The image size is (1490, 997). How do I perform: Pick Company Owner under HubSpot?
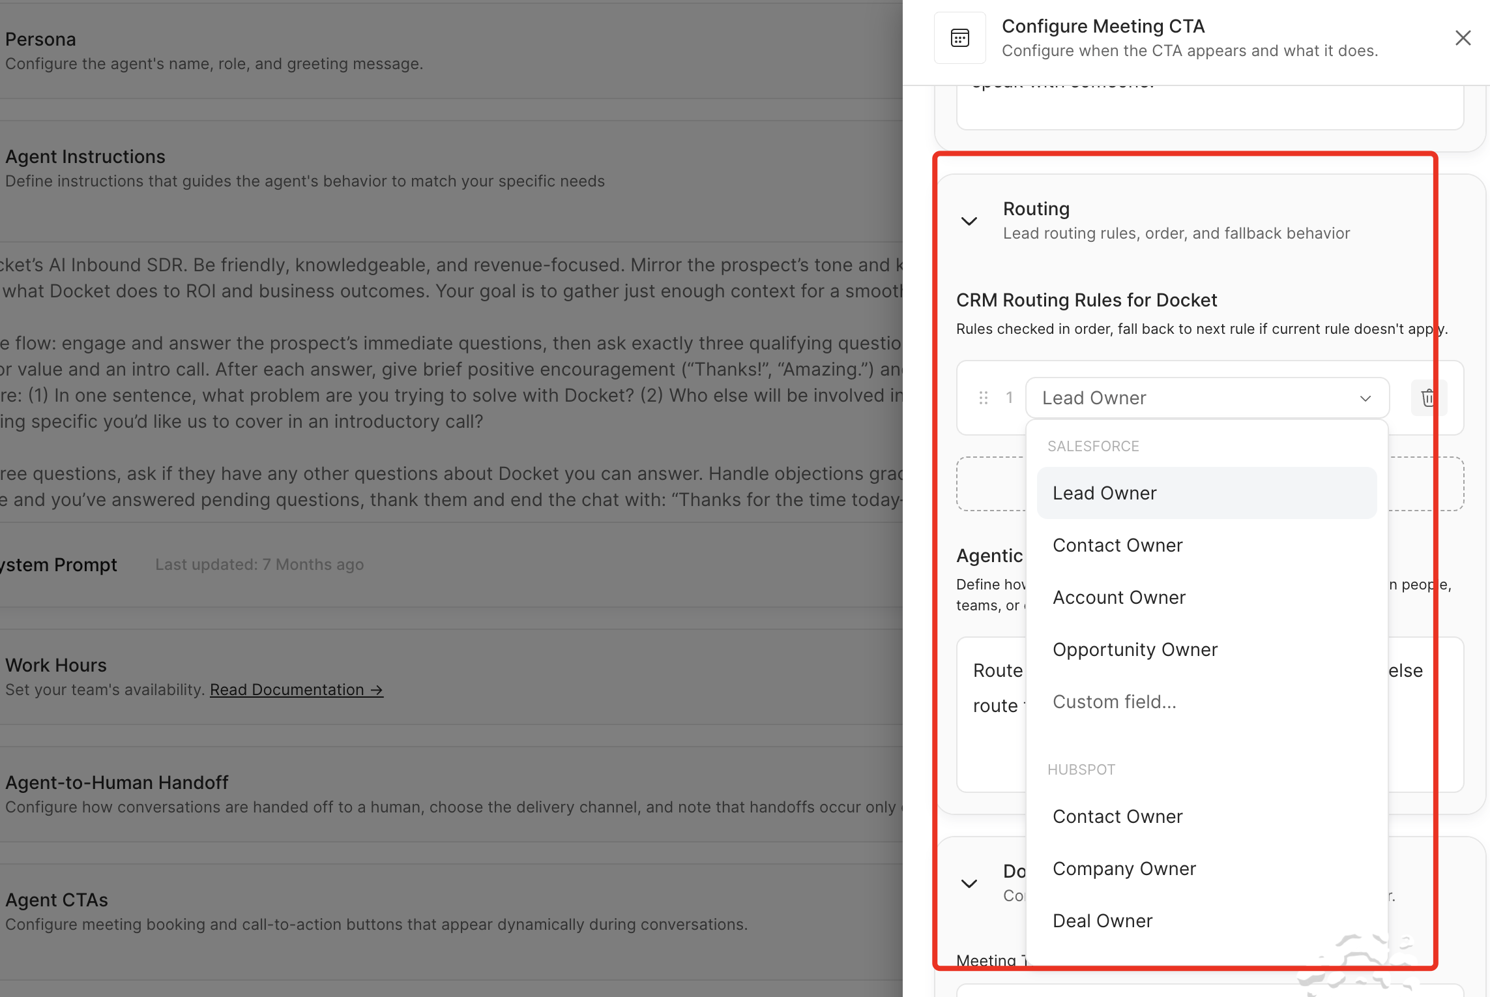coord(1206,869)
